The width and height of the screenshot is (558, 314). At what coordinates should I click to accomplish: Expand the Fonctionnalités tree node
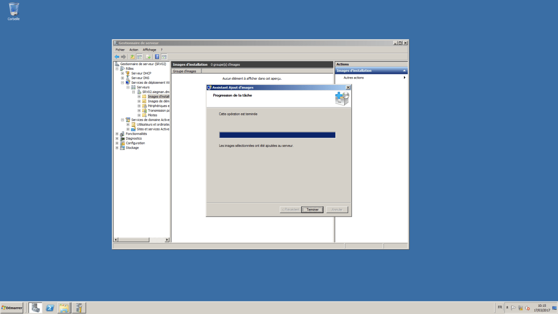coord(116,133)
